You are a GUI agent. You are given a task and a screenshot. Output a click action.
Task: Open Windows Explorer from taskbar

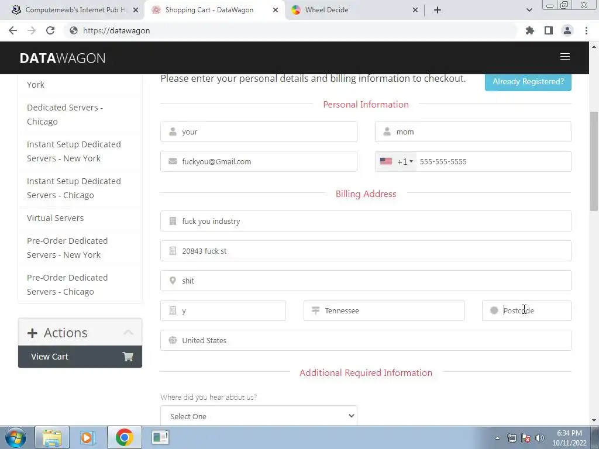52,437
